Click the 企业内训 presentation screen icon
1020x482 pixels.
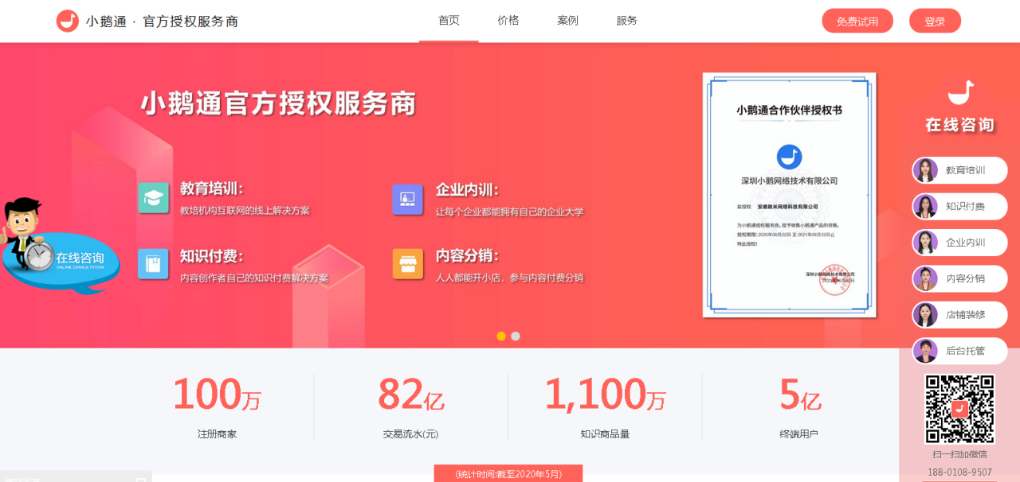pos(407,199)
